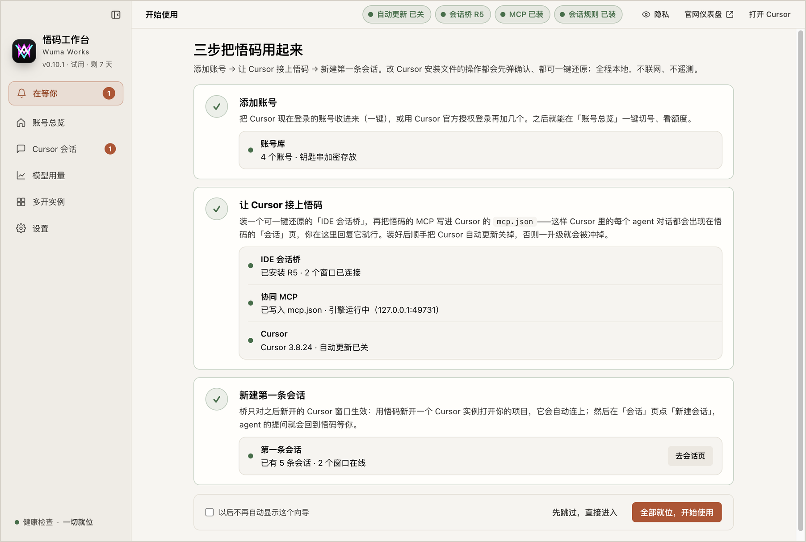Click the Cursor 3.8.24 status row
Image resolution: width=806 pixels, height=542 pixels.
pyautogui.click(x=480, y=340)
